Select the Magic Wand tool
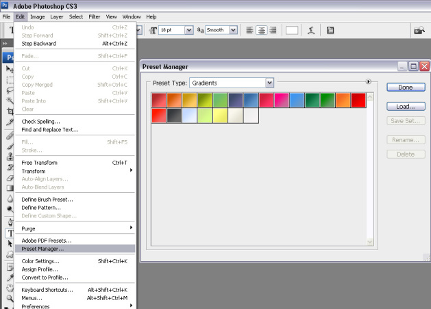This screenshot has height=309, width=431. pyautogui.click(x=10, y=100)
